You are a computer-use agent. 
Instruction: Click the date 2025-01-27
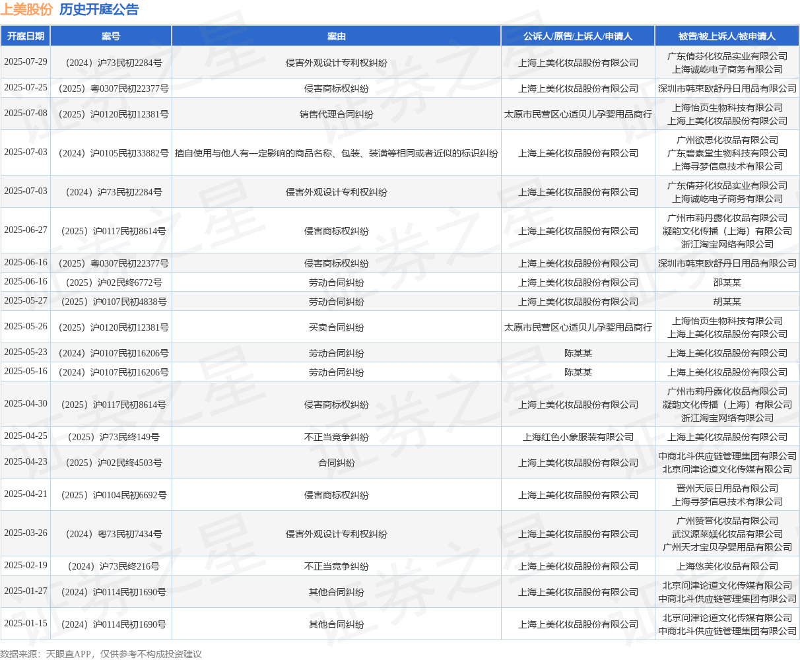(x=26, y=591)
